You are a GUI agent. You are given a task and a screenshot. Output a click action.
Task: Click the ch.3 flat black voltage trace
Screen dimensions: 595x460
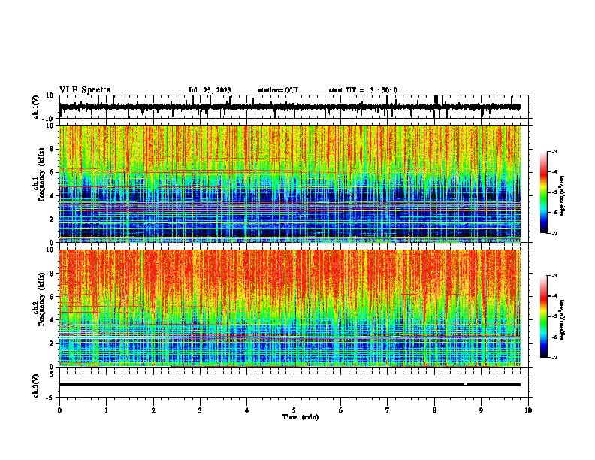coord(290,385)
